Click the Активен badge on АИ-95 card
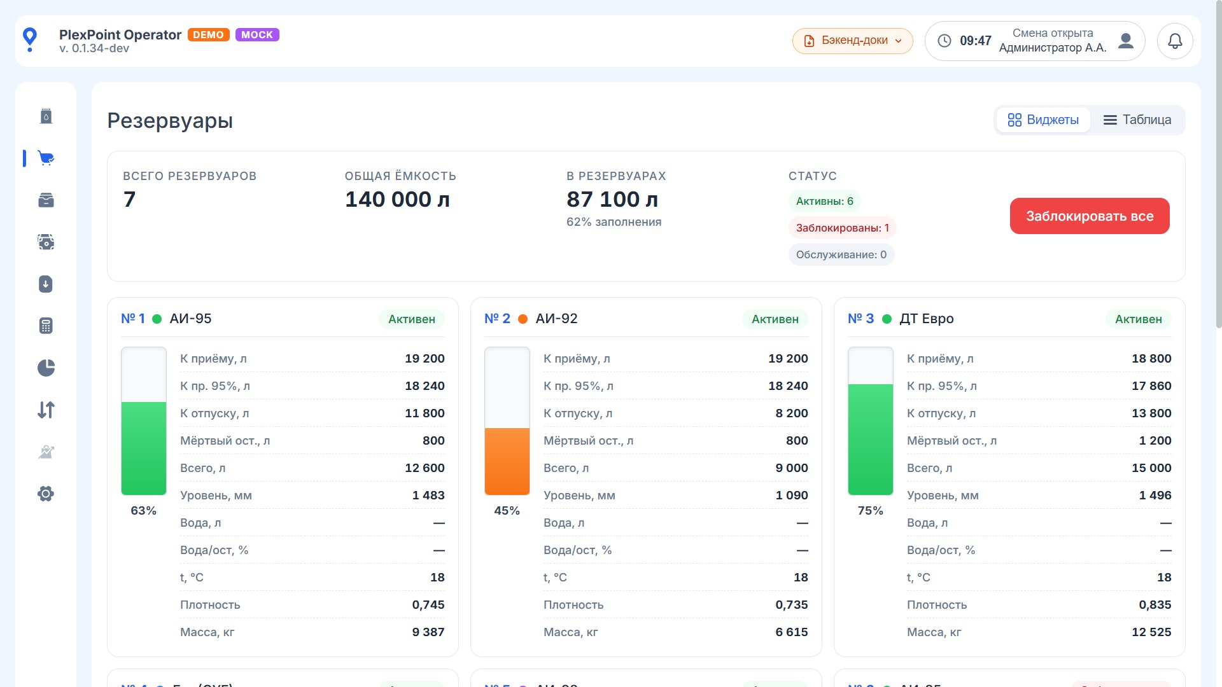Viewport: 1222px width, 687px height. [x=412, y=319]
